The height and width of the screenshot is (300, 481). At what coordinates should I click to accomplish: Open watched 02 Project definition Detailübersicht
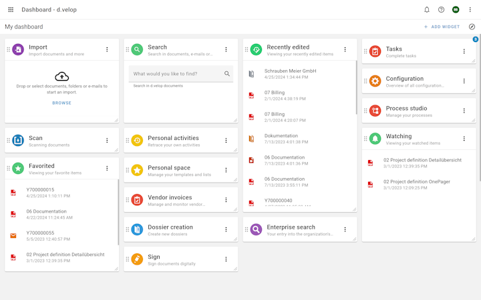(x=419, y=163)
